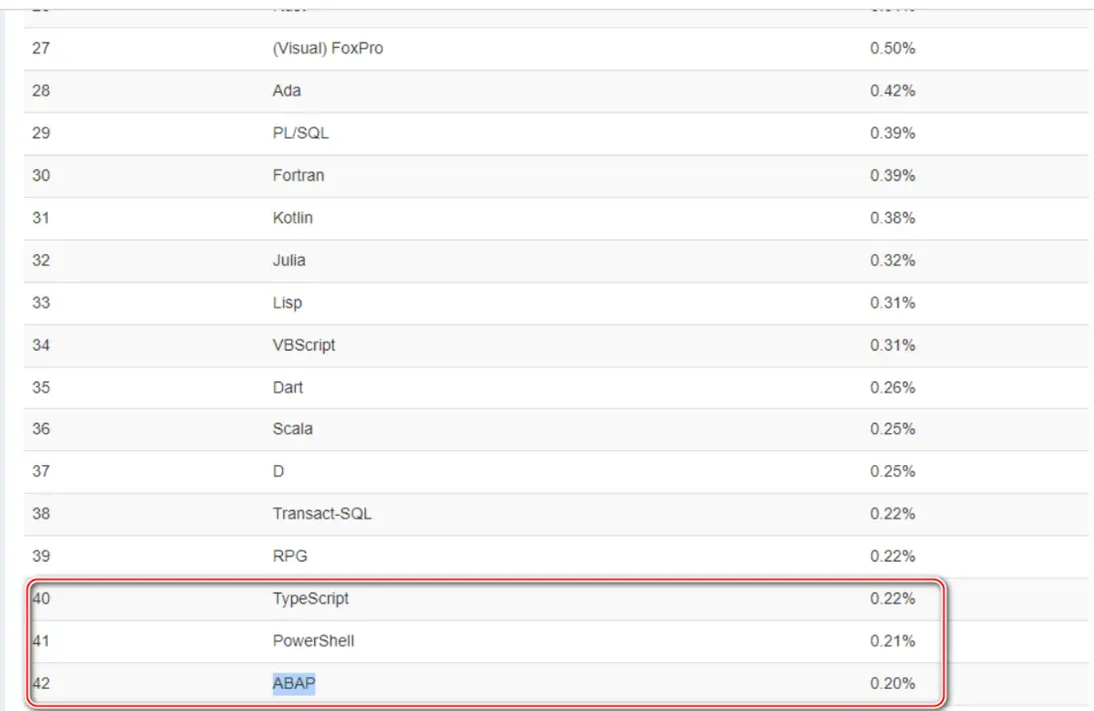Click the 0.20% rating for ABAP
This screenshot has height=711, width=1094.
tap(893, 683)
